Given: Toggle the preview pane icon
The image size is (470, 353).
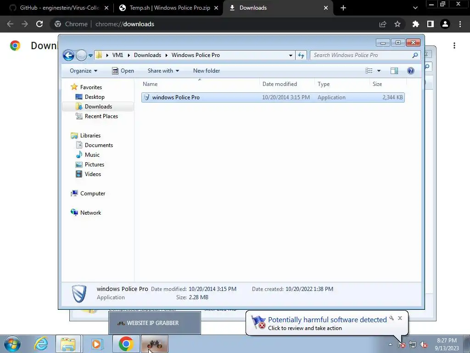Looking at the screenshot, I should [394, 71].
